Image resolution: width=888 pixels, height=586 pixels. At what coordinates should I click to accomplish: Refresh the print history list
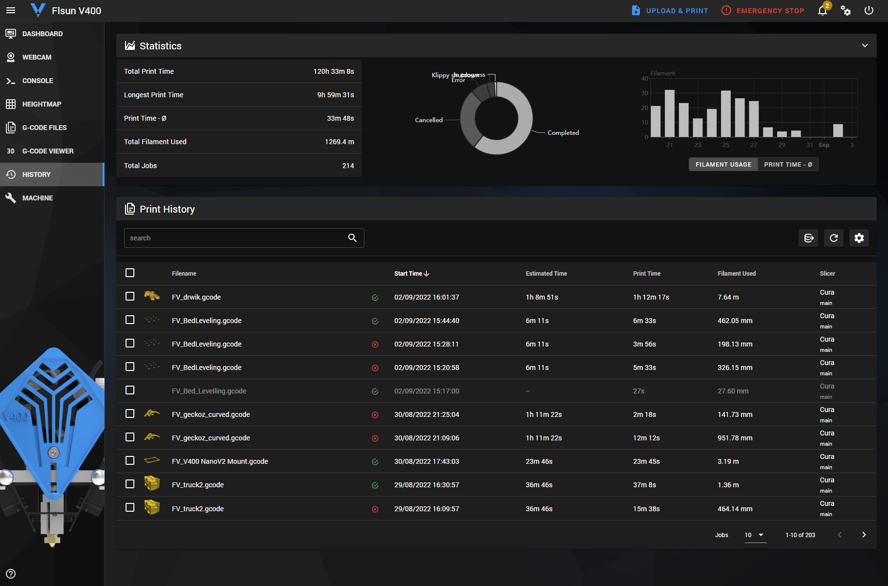click(834, 238)
